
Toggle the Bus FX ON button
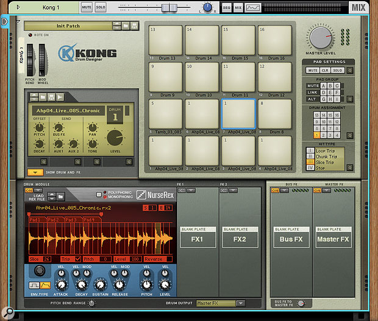(x=275, y=191)
